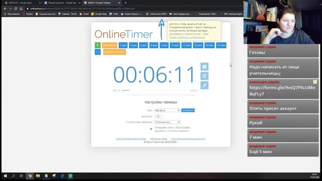
Task: Open the Яндекс.Формы bookmark
Action: pos(132,14)
